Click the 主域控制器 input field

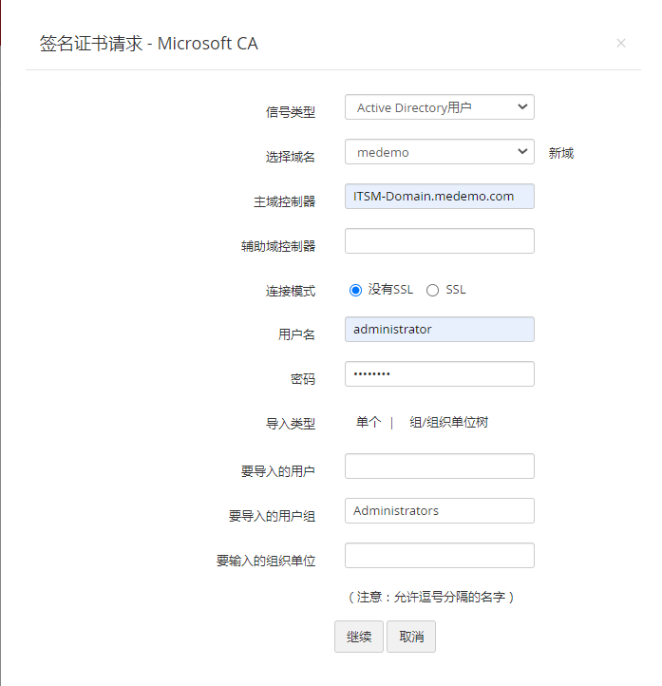coord(440,197)
